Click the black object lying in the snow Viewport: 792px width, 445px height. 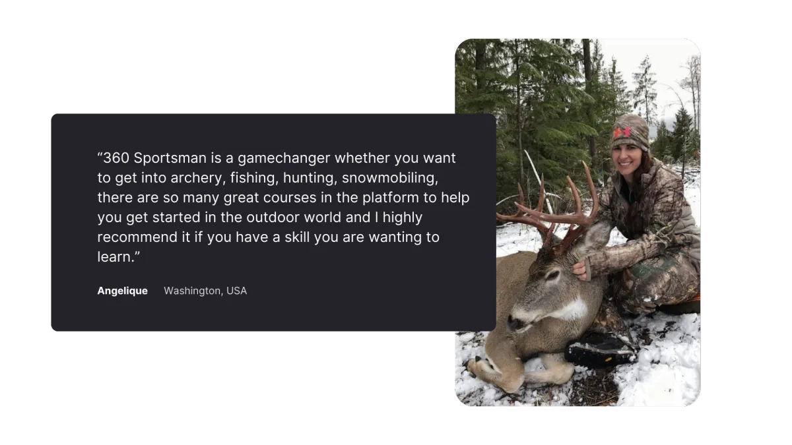(600, 350)
